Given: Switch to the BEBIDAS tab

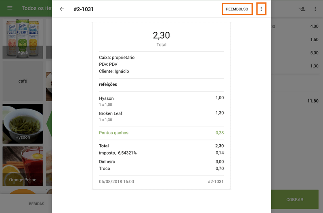Looking at the screenshot, I should [36, 204].
